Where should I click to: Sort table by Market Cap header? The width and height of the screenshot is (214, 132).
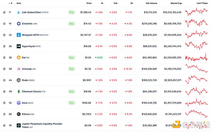click(x=176, y=3)
